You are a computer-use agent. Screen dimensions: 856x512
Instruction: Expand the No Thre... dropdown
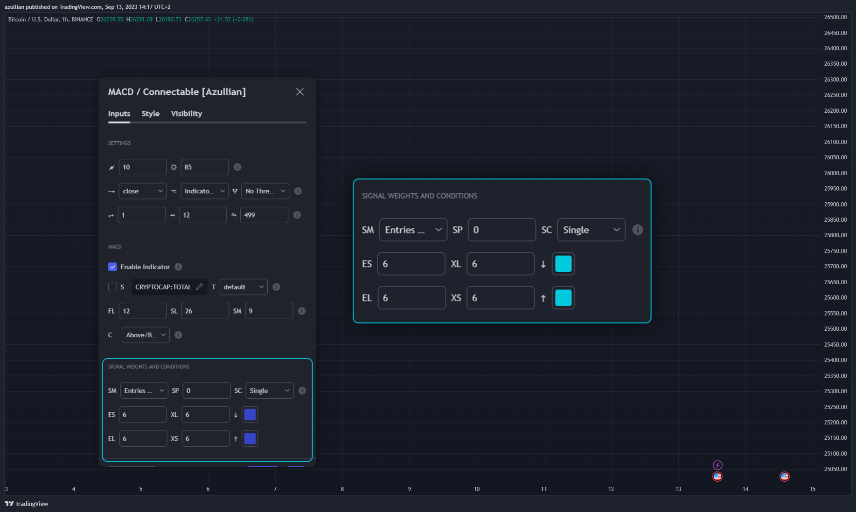[x=265, y=191]
